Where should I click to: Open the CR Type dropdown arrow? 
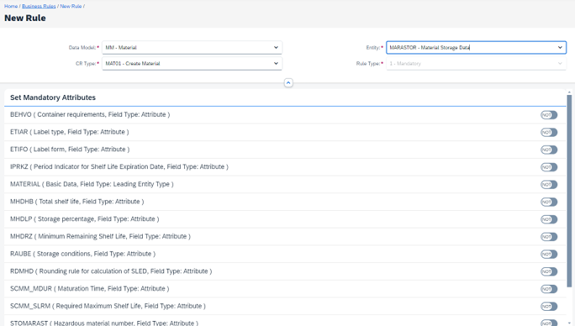pyautogui.click(x=276, y=64)
